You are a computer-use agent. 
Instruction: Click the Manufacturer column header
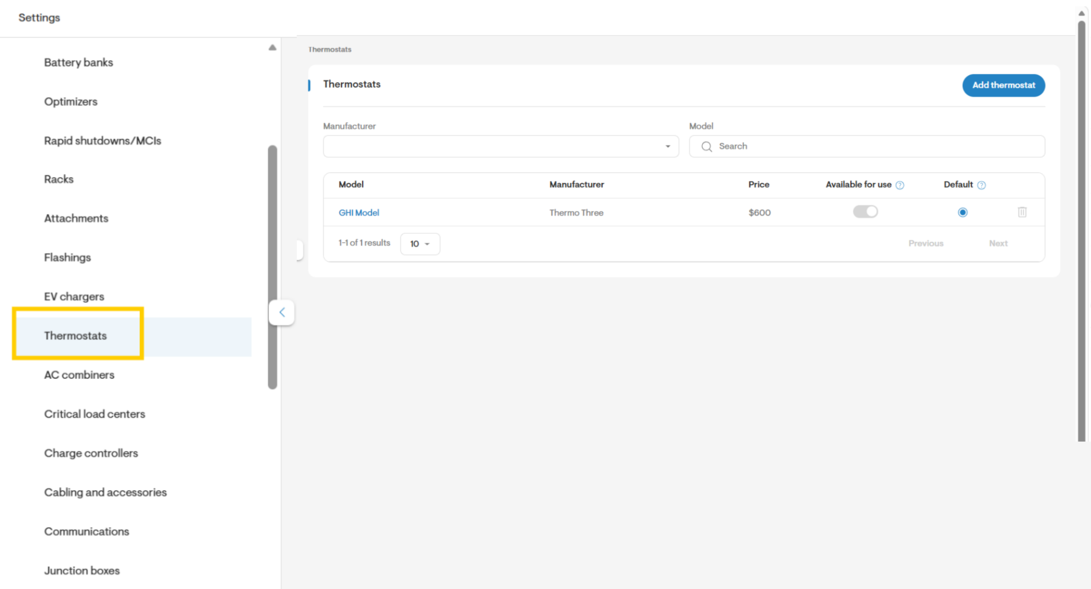click(x=577, y=185)
